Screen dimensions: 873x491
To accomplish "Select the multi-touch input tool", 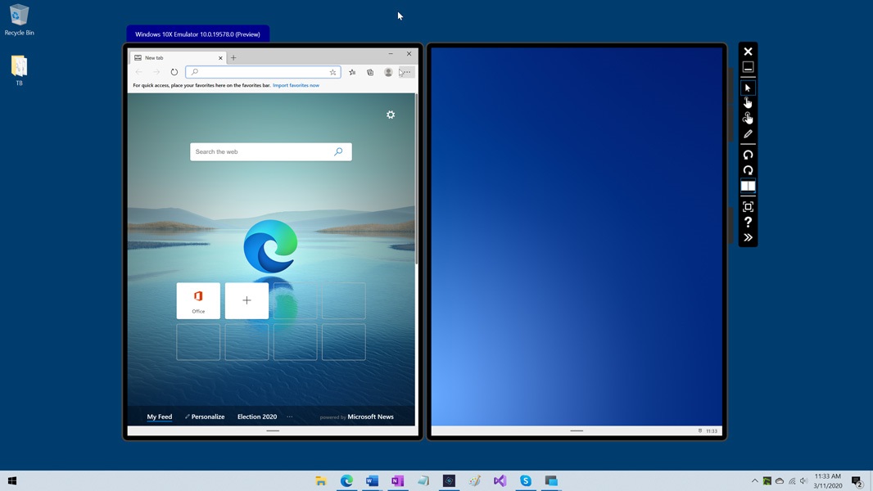I will pos(748,118).
